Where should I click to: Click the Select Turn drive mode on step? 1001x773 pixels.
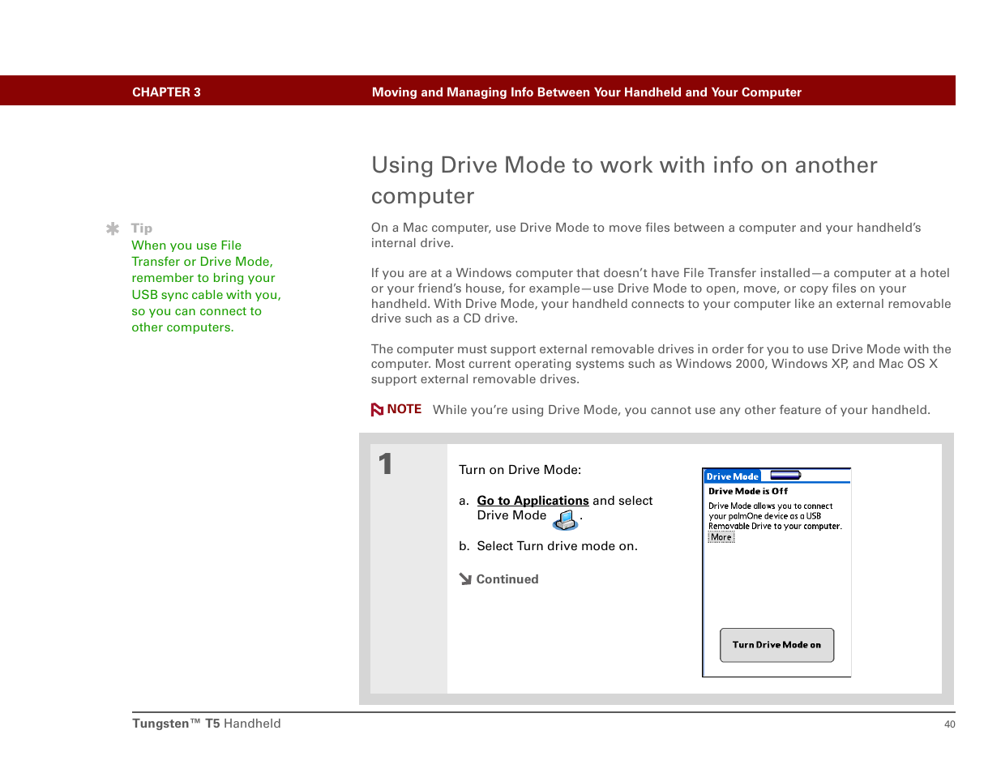point(557,546)
